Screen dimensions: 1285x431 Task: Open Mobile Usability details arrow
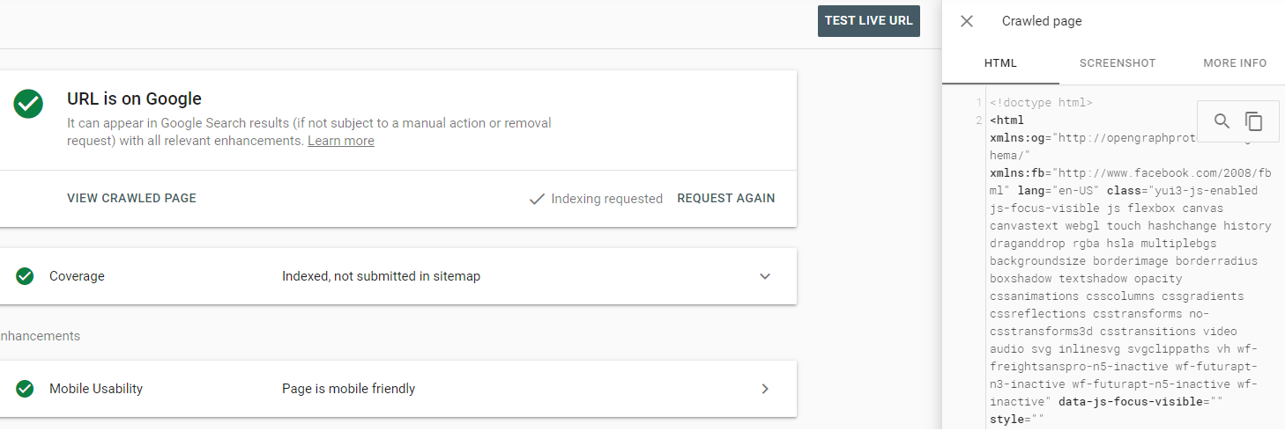pyautogui.click(x=765, y=389)
